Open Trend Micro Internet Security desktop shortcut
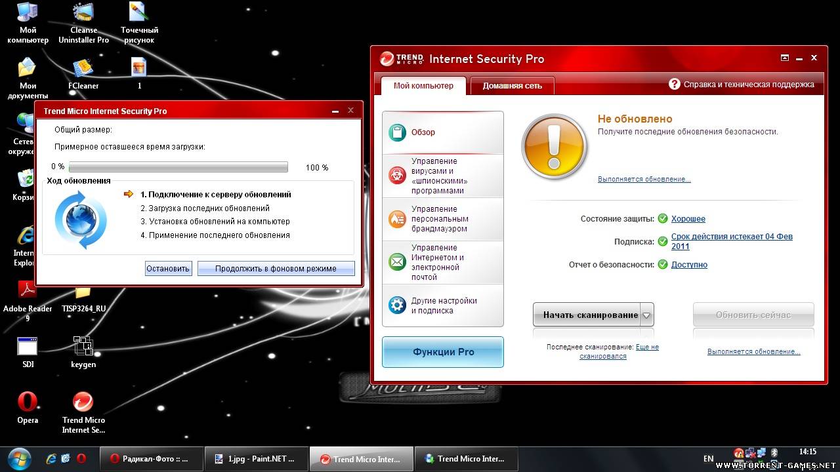 [x=83, y=412]
